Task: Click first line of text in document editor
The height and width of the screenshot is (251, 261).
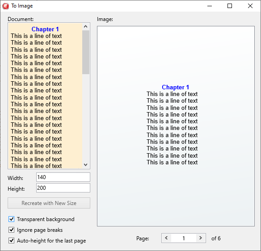Action: (x=36, y=36)
